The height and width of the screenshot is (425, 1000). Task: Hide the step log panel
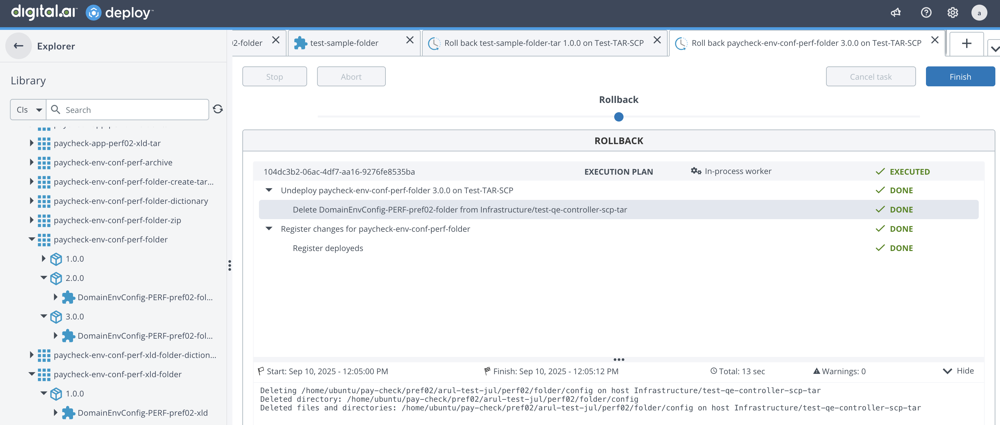coord(958,371)
